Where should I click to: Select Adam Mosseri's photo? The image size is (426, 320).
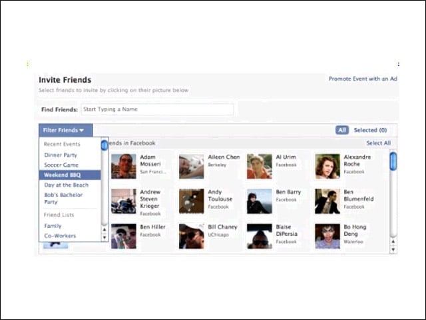pos(124,166)
